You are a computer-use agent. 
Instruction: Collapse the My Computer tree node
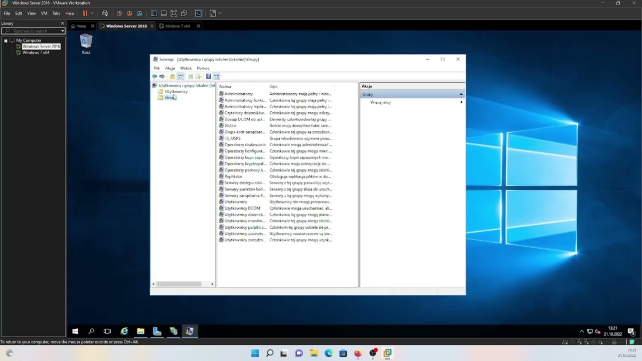(x=6, y=41)
